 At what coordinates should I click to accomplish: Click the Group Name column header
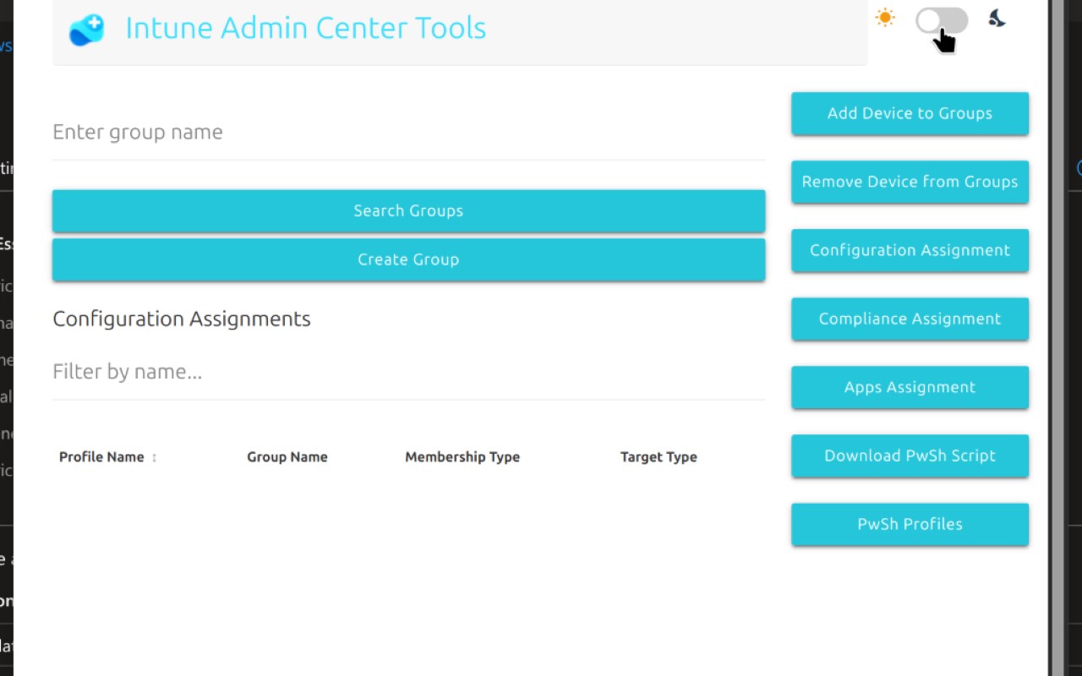click(x=287, y=457)
